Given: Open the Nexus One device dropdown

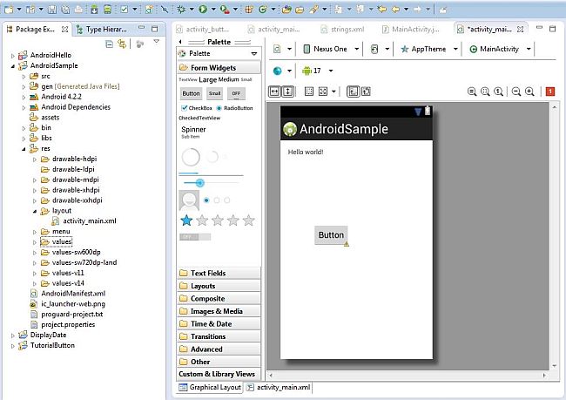Looking at the screenshot, I should point(331,49).
